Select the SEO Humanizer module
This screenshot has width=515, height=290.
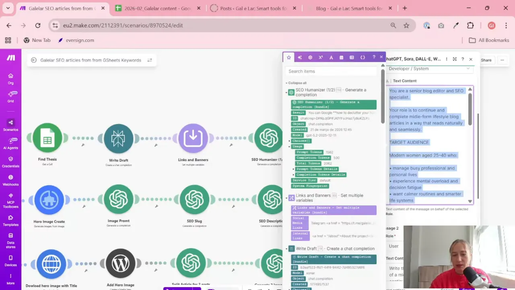(x=269, y=138)
